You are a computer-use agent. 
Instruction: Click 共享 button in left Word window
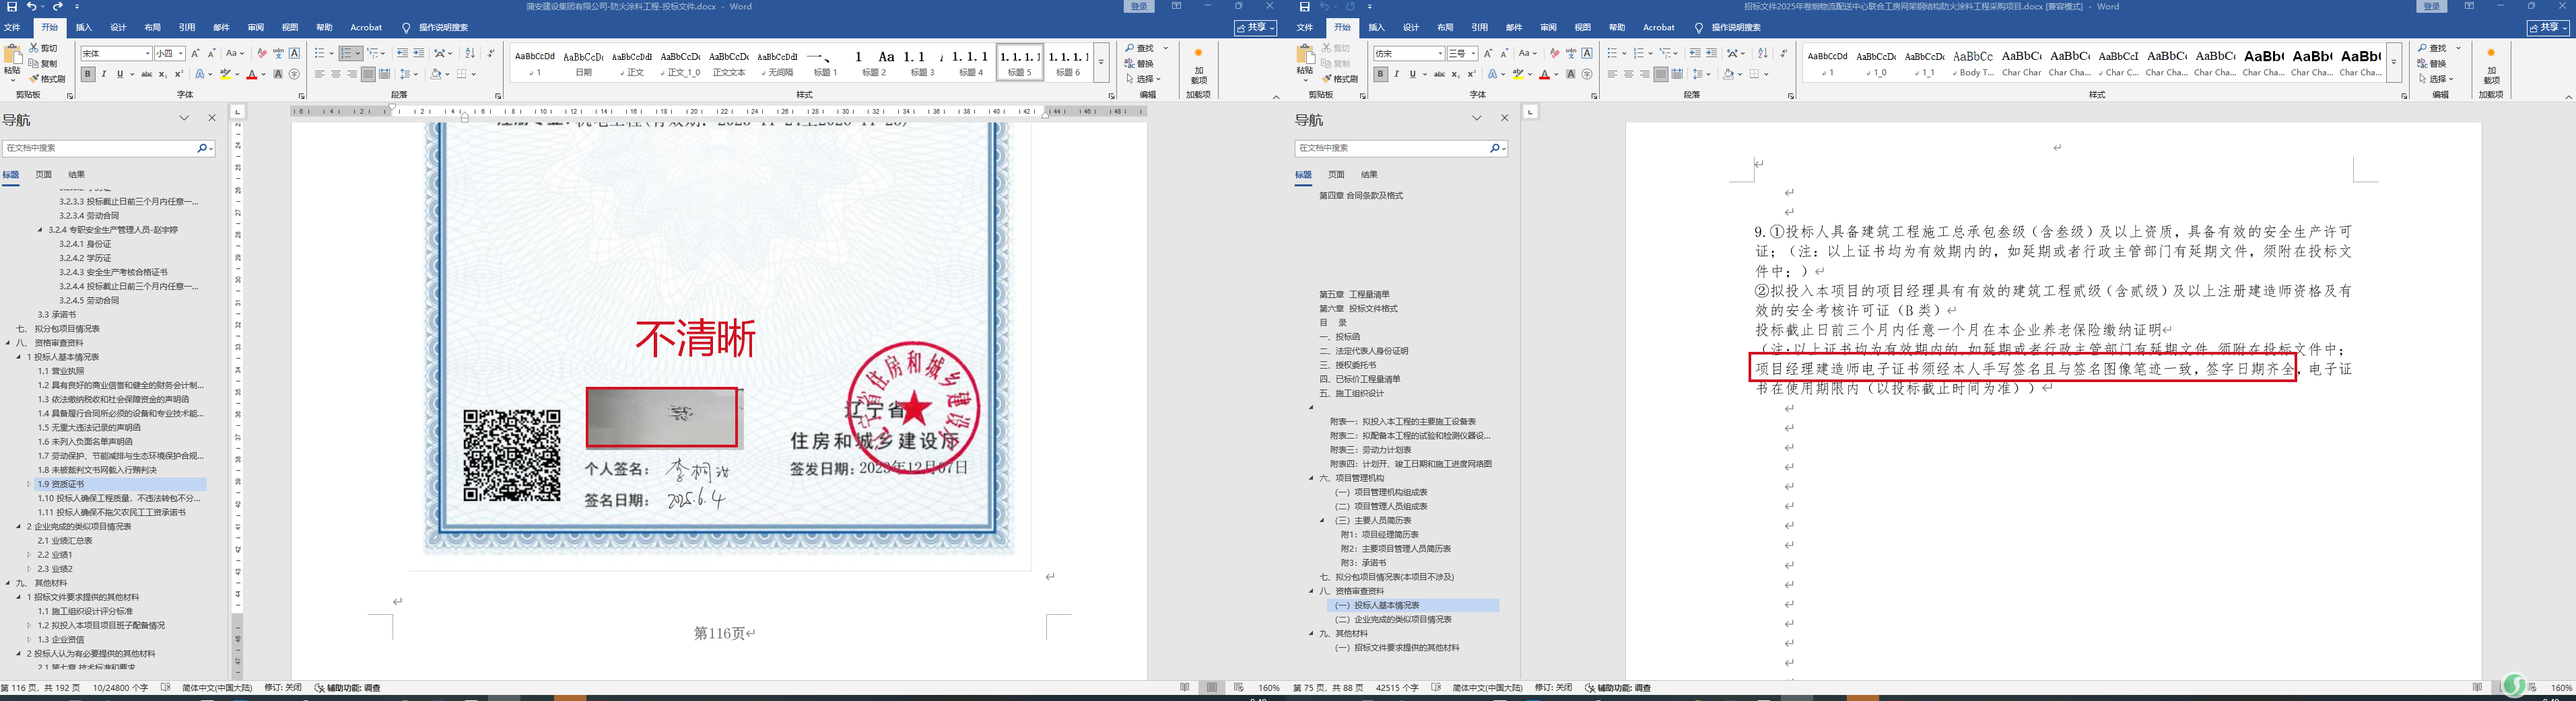point(1256,27)
